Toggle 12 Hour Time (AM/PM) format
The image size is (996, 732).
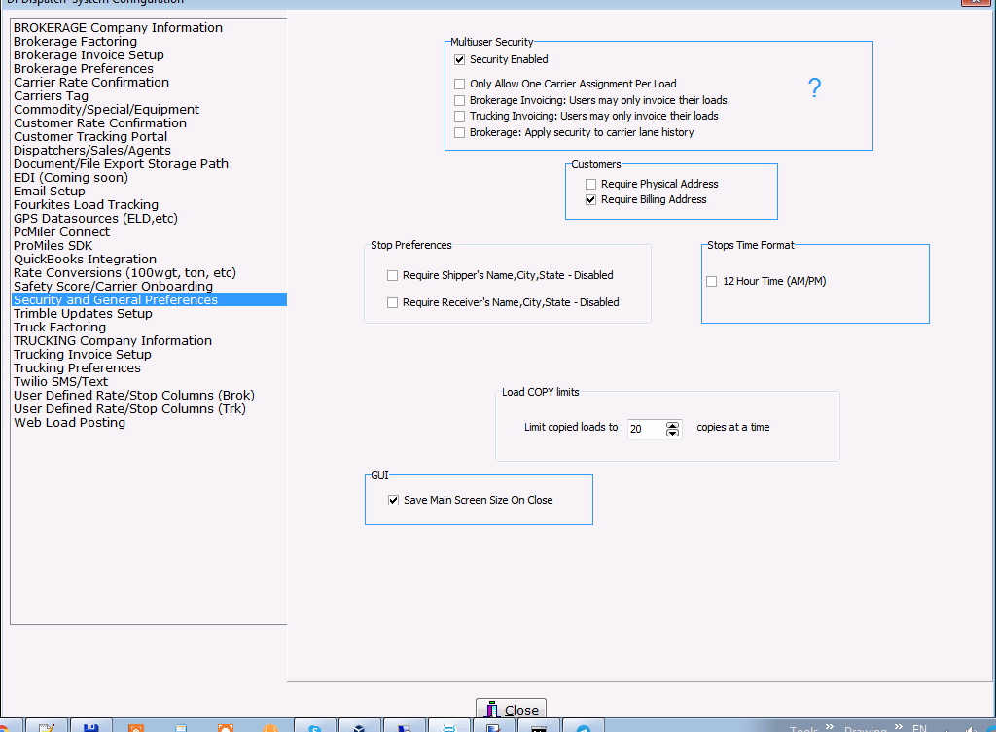click(713, 282)
